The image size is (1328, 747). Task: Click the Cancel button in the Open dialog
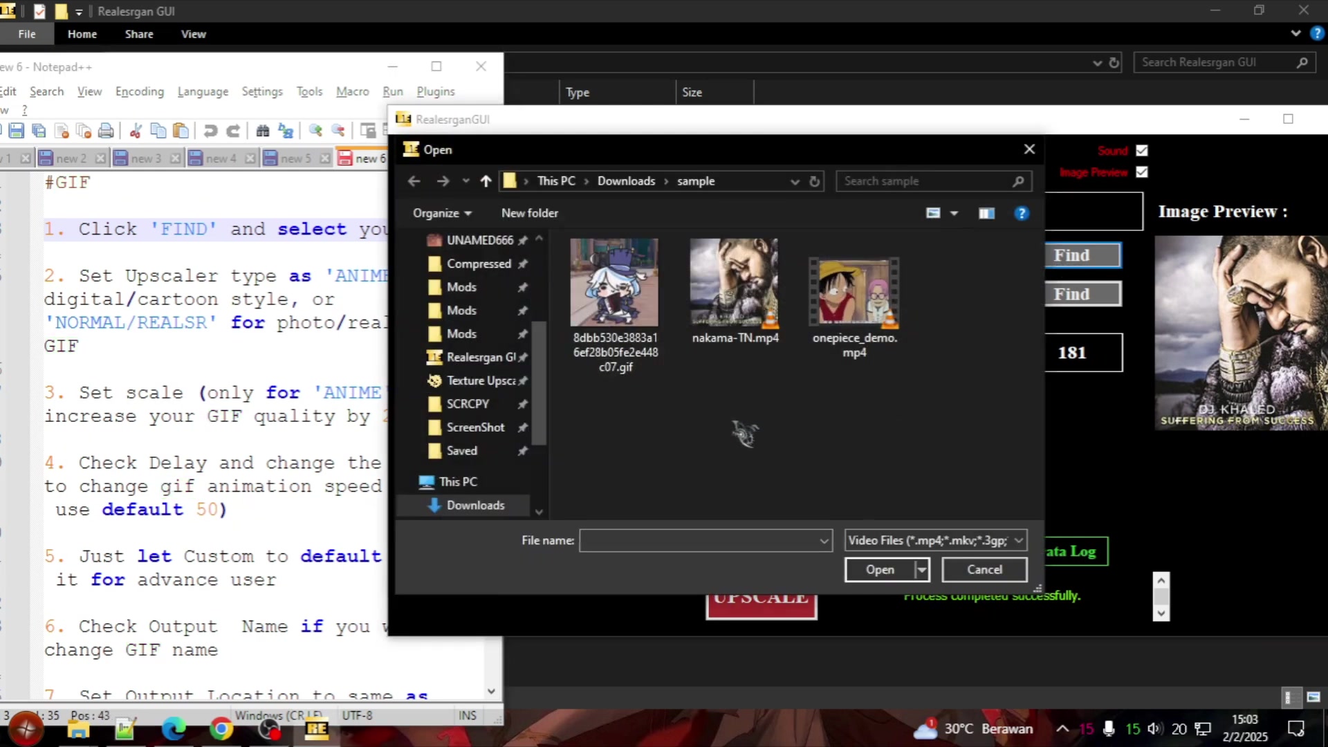pos(984,569)
